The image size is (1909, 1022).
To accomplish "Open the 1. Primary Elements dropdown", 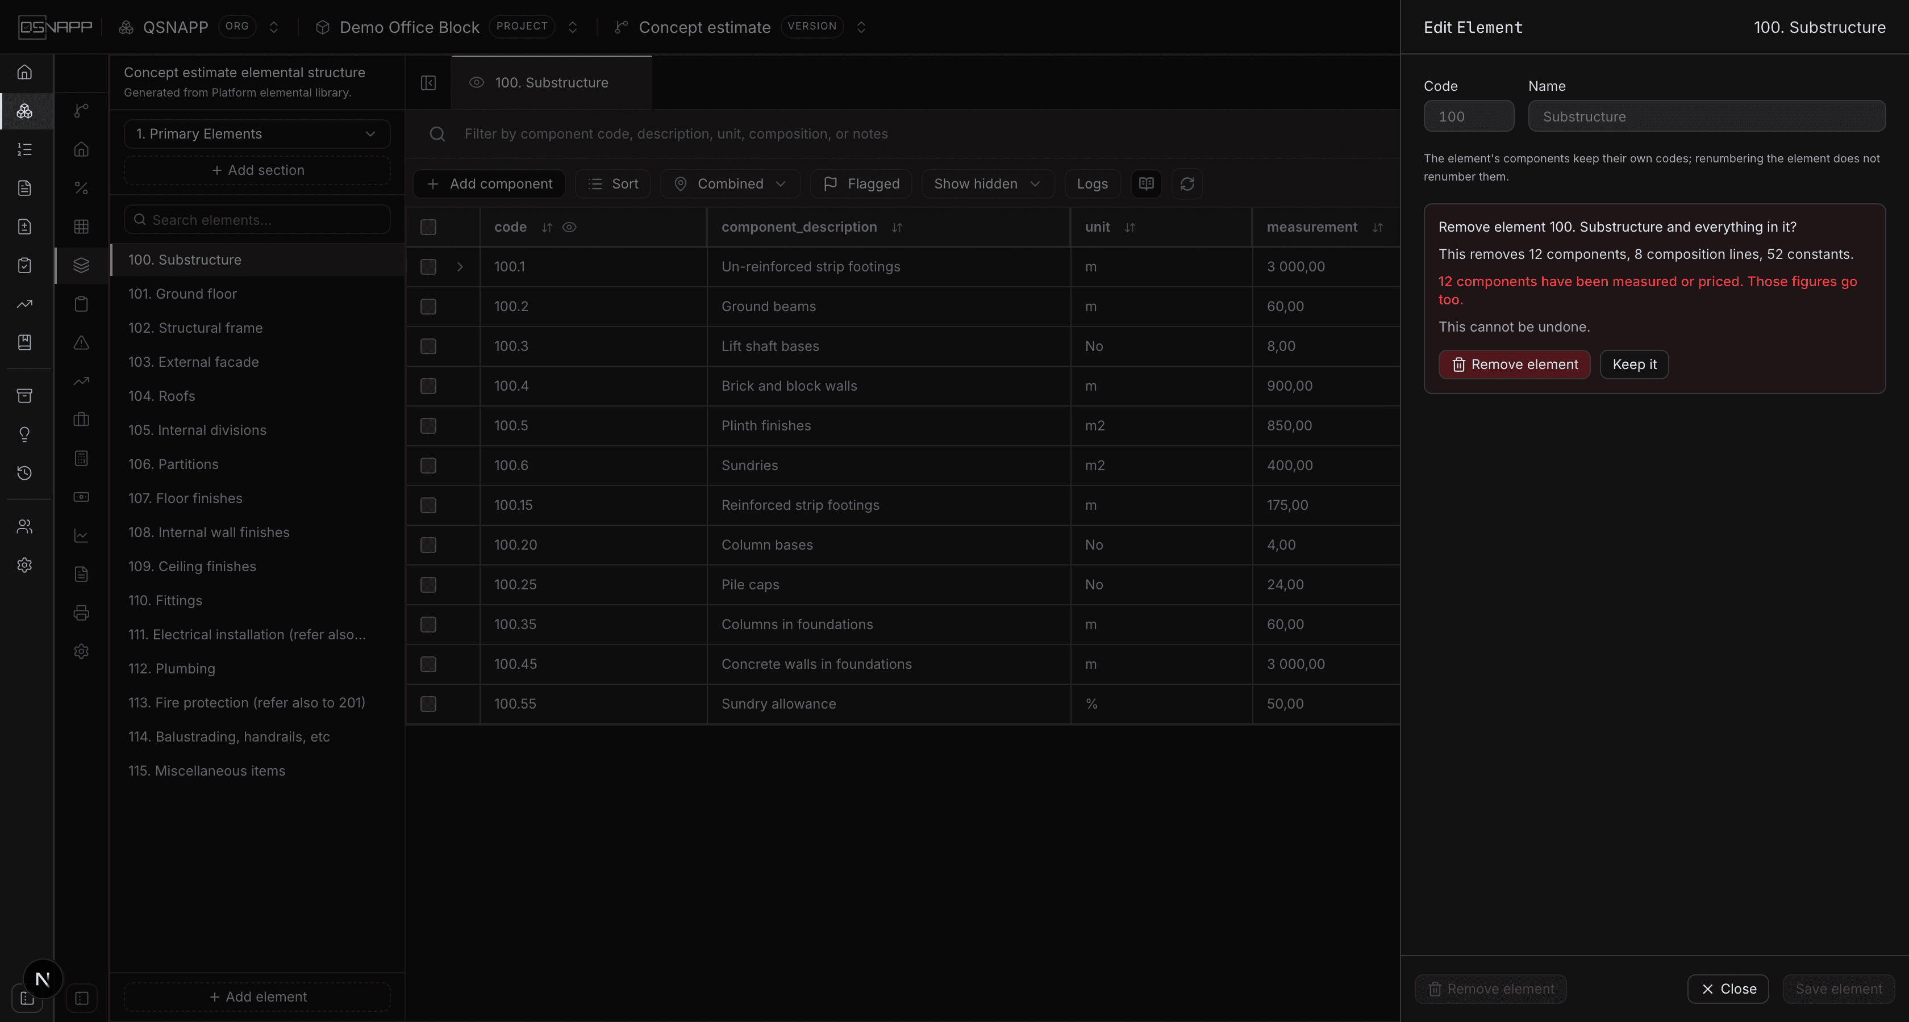I will click(257, 134).
